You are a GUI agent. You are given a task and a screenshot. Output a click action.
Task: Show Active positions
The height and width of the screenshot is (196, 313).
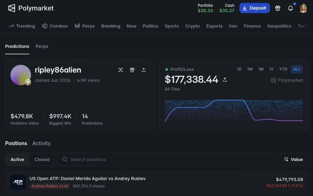(x=17, y=159)
